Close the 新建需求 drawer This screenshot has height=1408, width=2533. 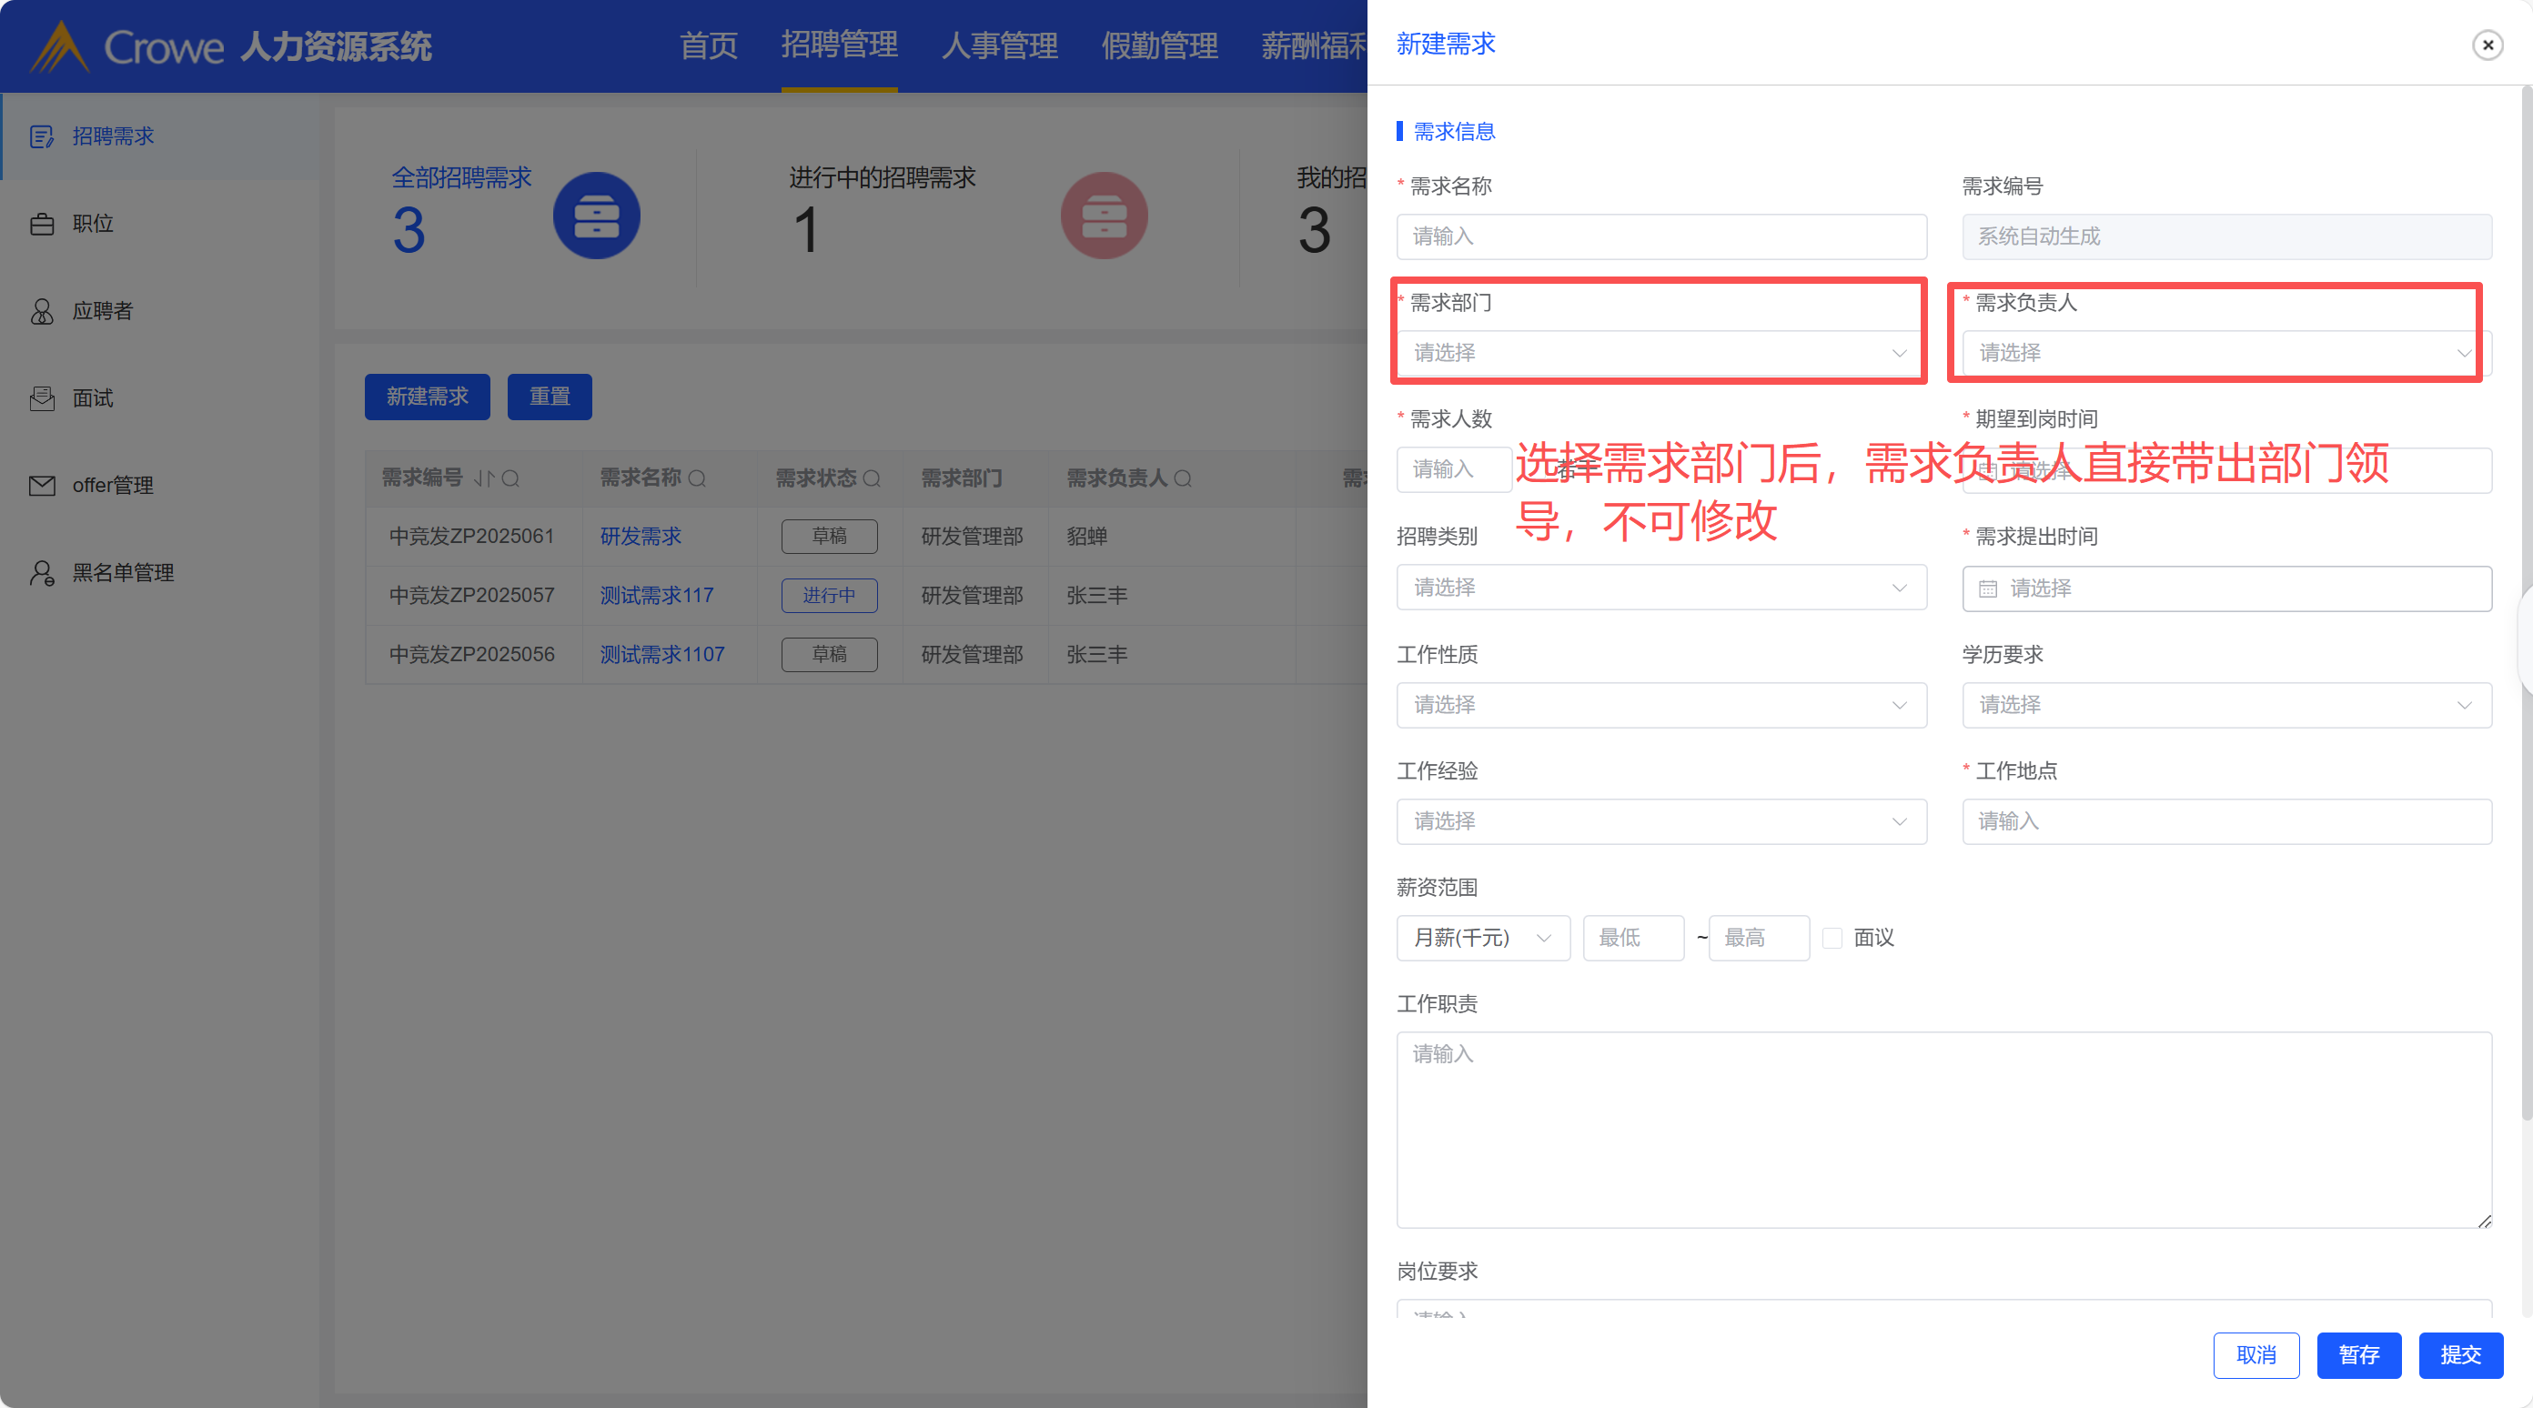(x=2487, y=45)
